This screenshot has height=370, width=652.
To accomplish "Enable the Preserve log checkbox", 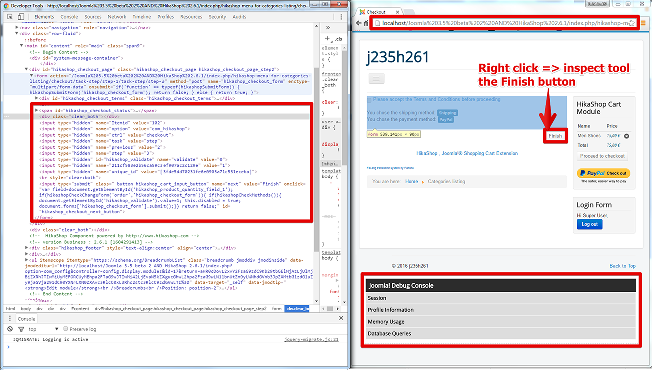I will click(x=66, y=329).
